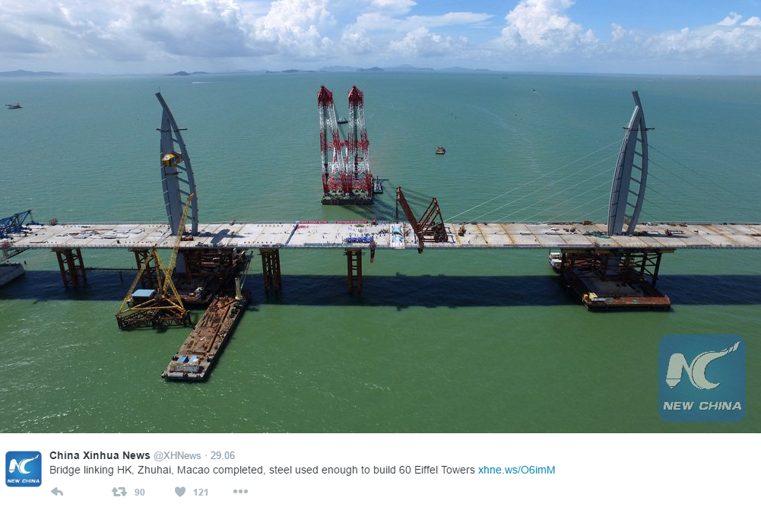The width and height of the screenshot is (761, 510).
Task: Reply to the Xinhua bridge tweet
Action: pyautogui.click(x=57, y=492)
